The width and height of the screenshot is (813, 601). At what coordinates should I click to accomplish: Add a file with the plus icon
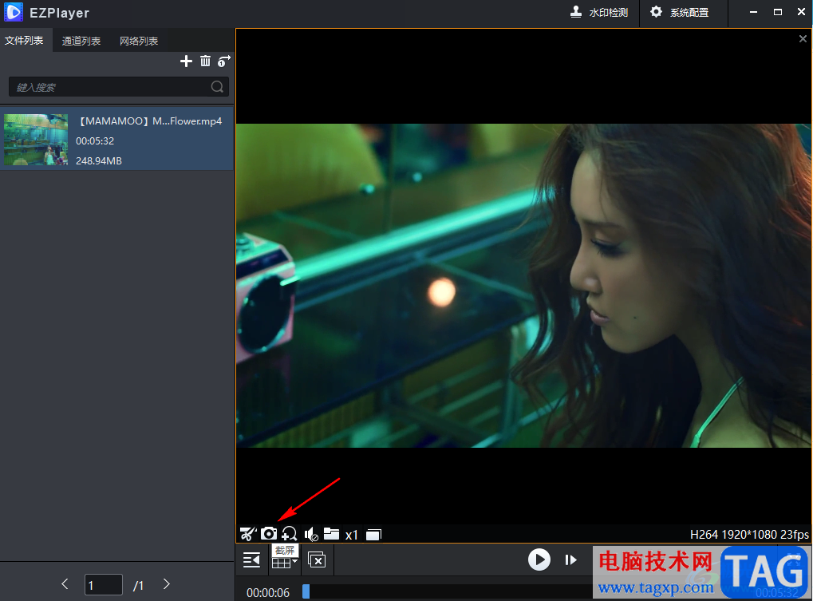pos(186,61)
